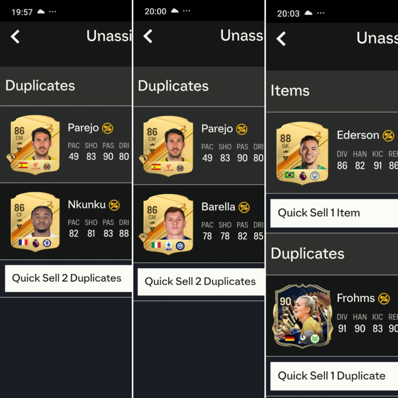Click untradeable icon next to Nkunku
Screen dimensions: 398x398
(x=114, y=205)
